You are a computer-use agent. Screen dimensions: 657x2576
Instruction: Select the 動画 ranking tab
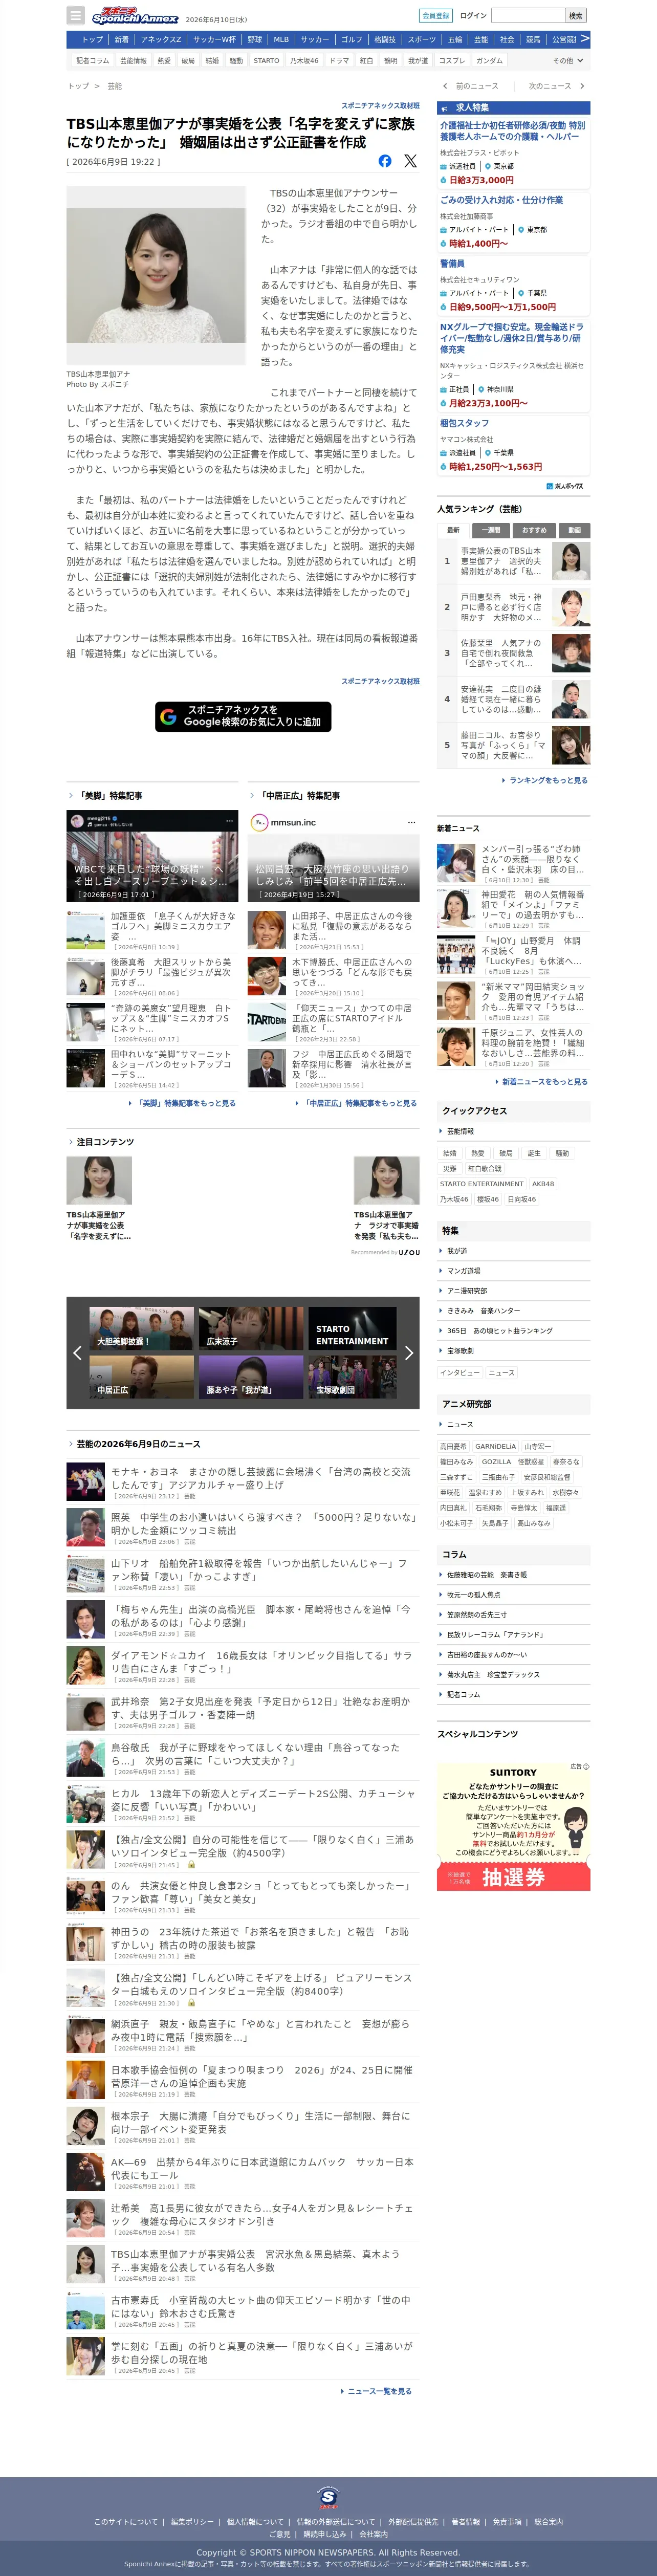(574, 530)
